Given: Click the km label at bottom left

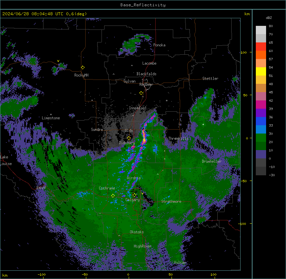Looking at the screenshot, I should pyautogui.click(x=5, y=275).
